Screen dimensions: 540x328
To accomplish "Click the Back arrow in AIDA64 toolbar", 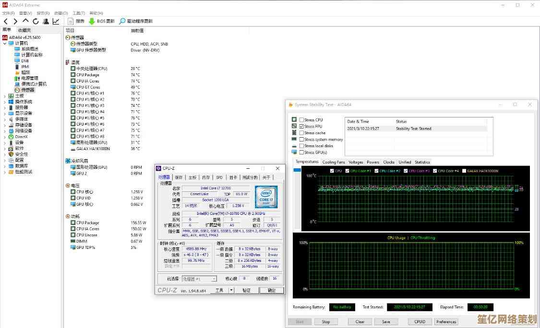I will [6, 21].
